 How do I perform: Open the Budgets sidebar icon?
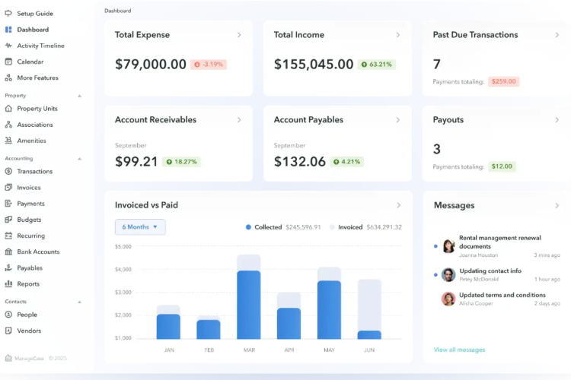coord(8,220)
